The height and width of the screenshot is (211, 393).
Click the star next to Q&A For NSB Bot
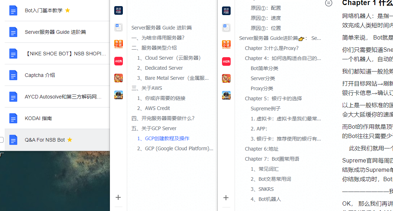pyautogui.click(x=70, y=140)
